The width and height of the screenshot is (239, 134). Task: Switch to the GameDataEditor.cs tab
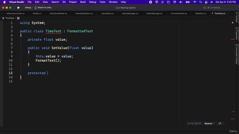pyautogui.click(x=84, y=13)
